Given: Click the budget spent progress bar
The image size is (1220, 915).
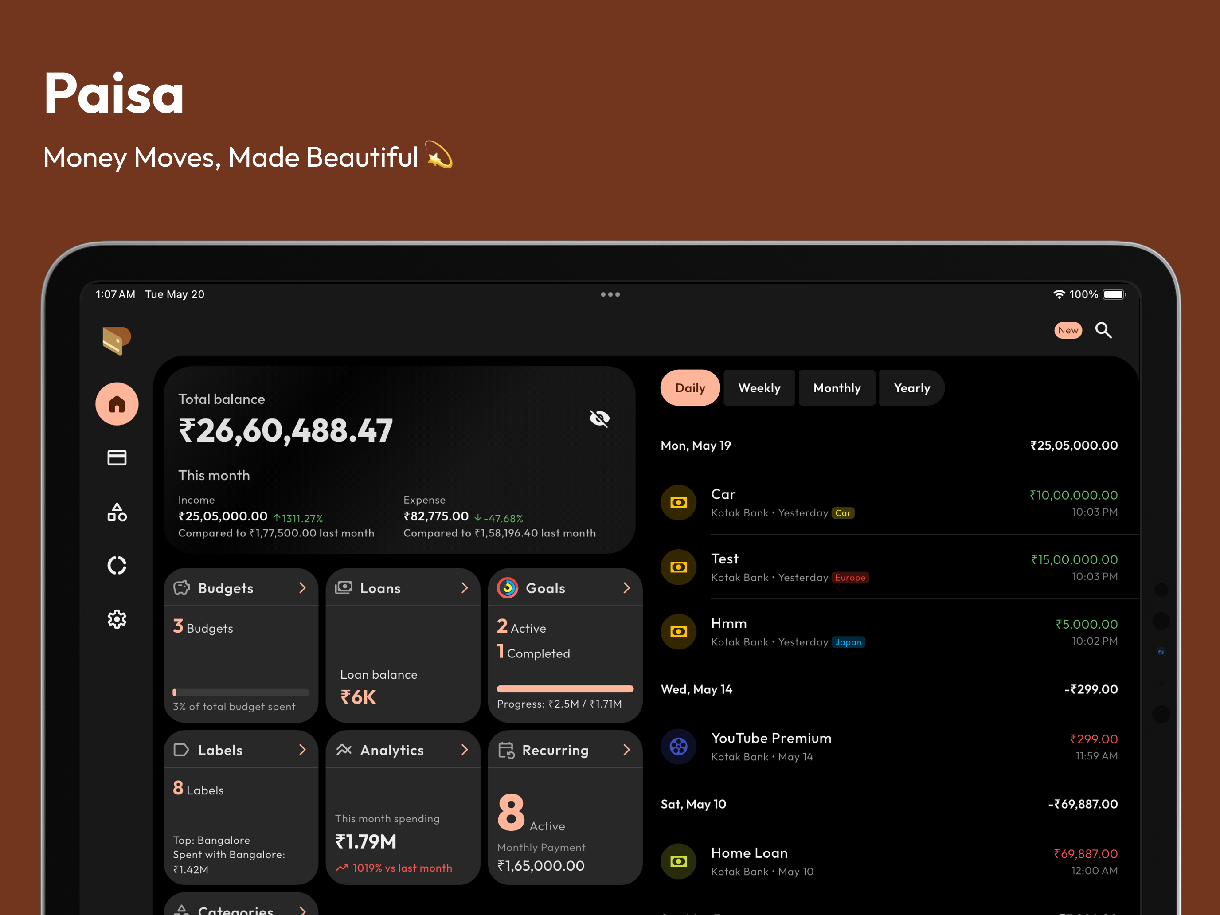Looking at the screenshot, I should [x=241, y=692].
